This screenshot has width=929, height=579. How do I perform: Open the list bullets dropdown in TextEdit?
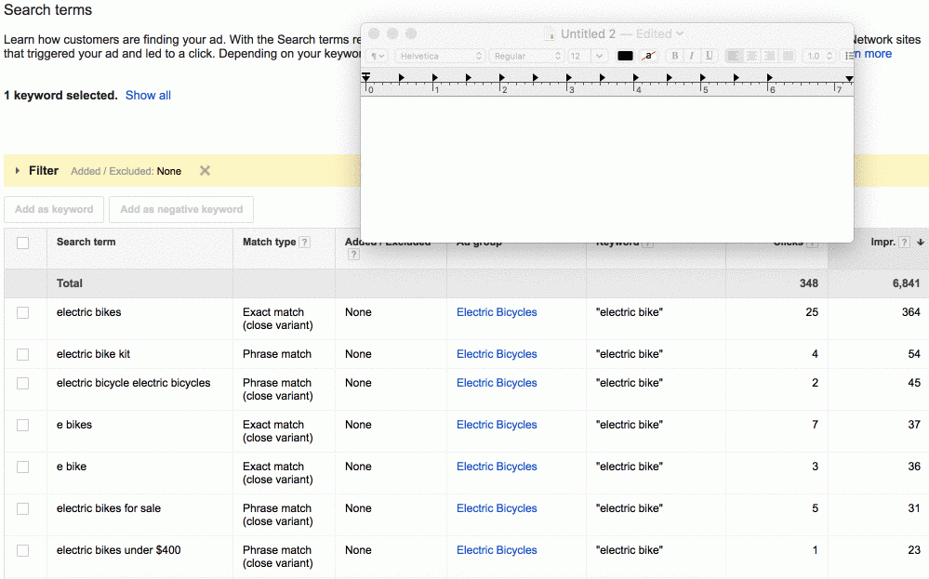coord(848,56)
